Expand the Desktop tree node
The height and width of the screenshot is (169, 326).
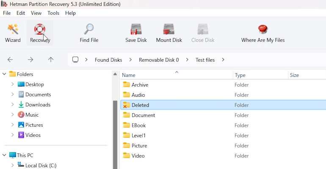click(12, 84)
